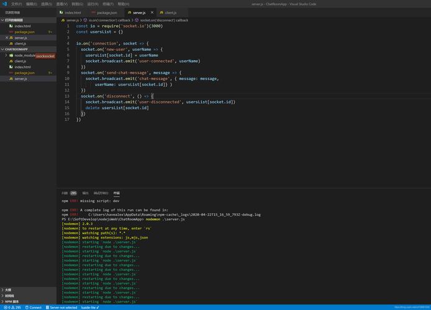Screen dimensions: 431x310
Task: Click the Connect button in status bar
Action: click(x=34, y=308)
